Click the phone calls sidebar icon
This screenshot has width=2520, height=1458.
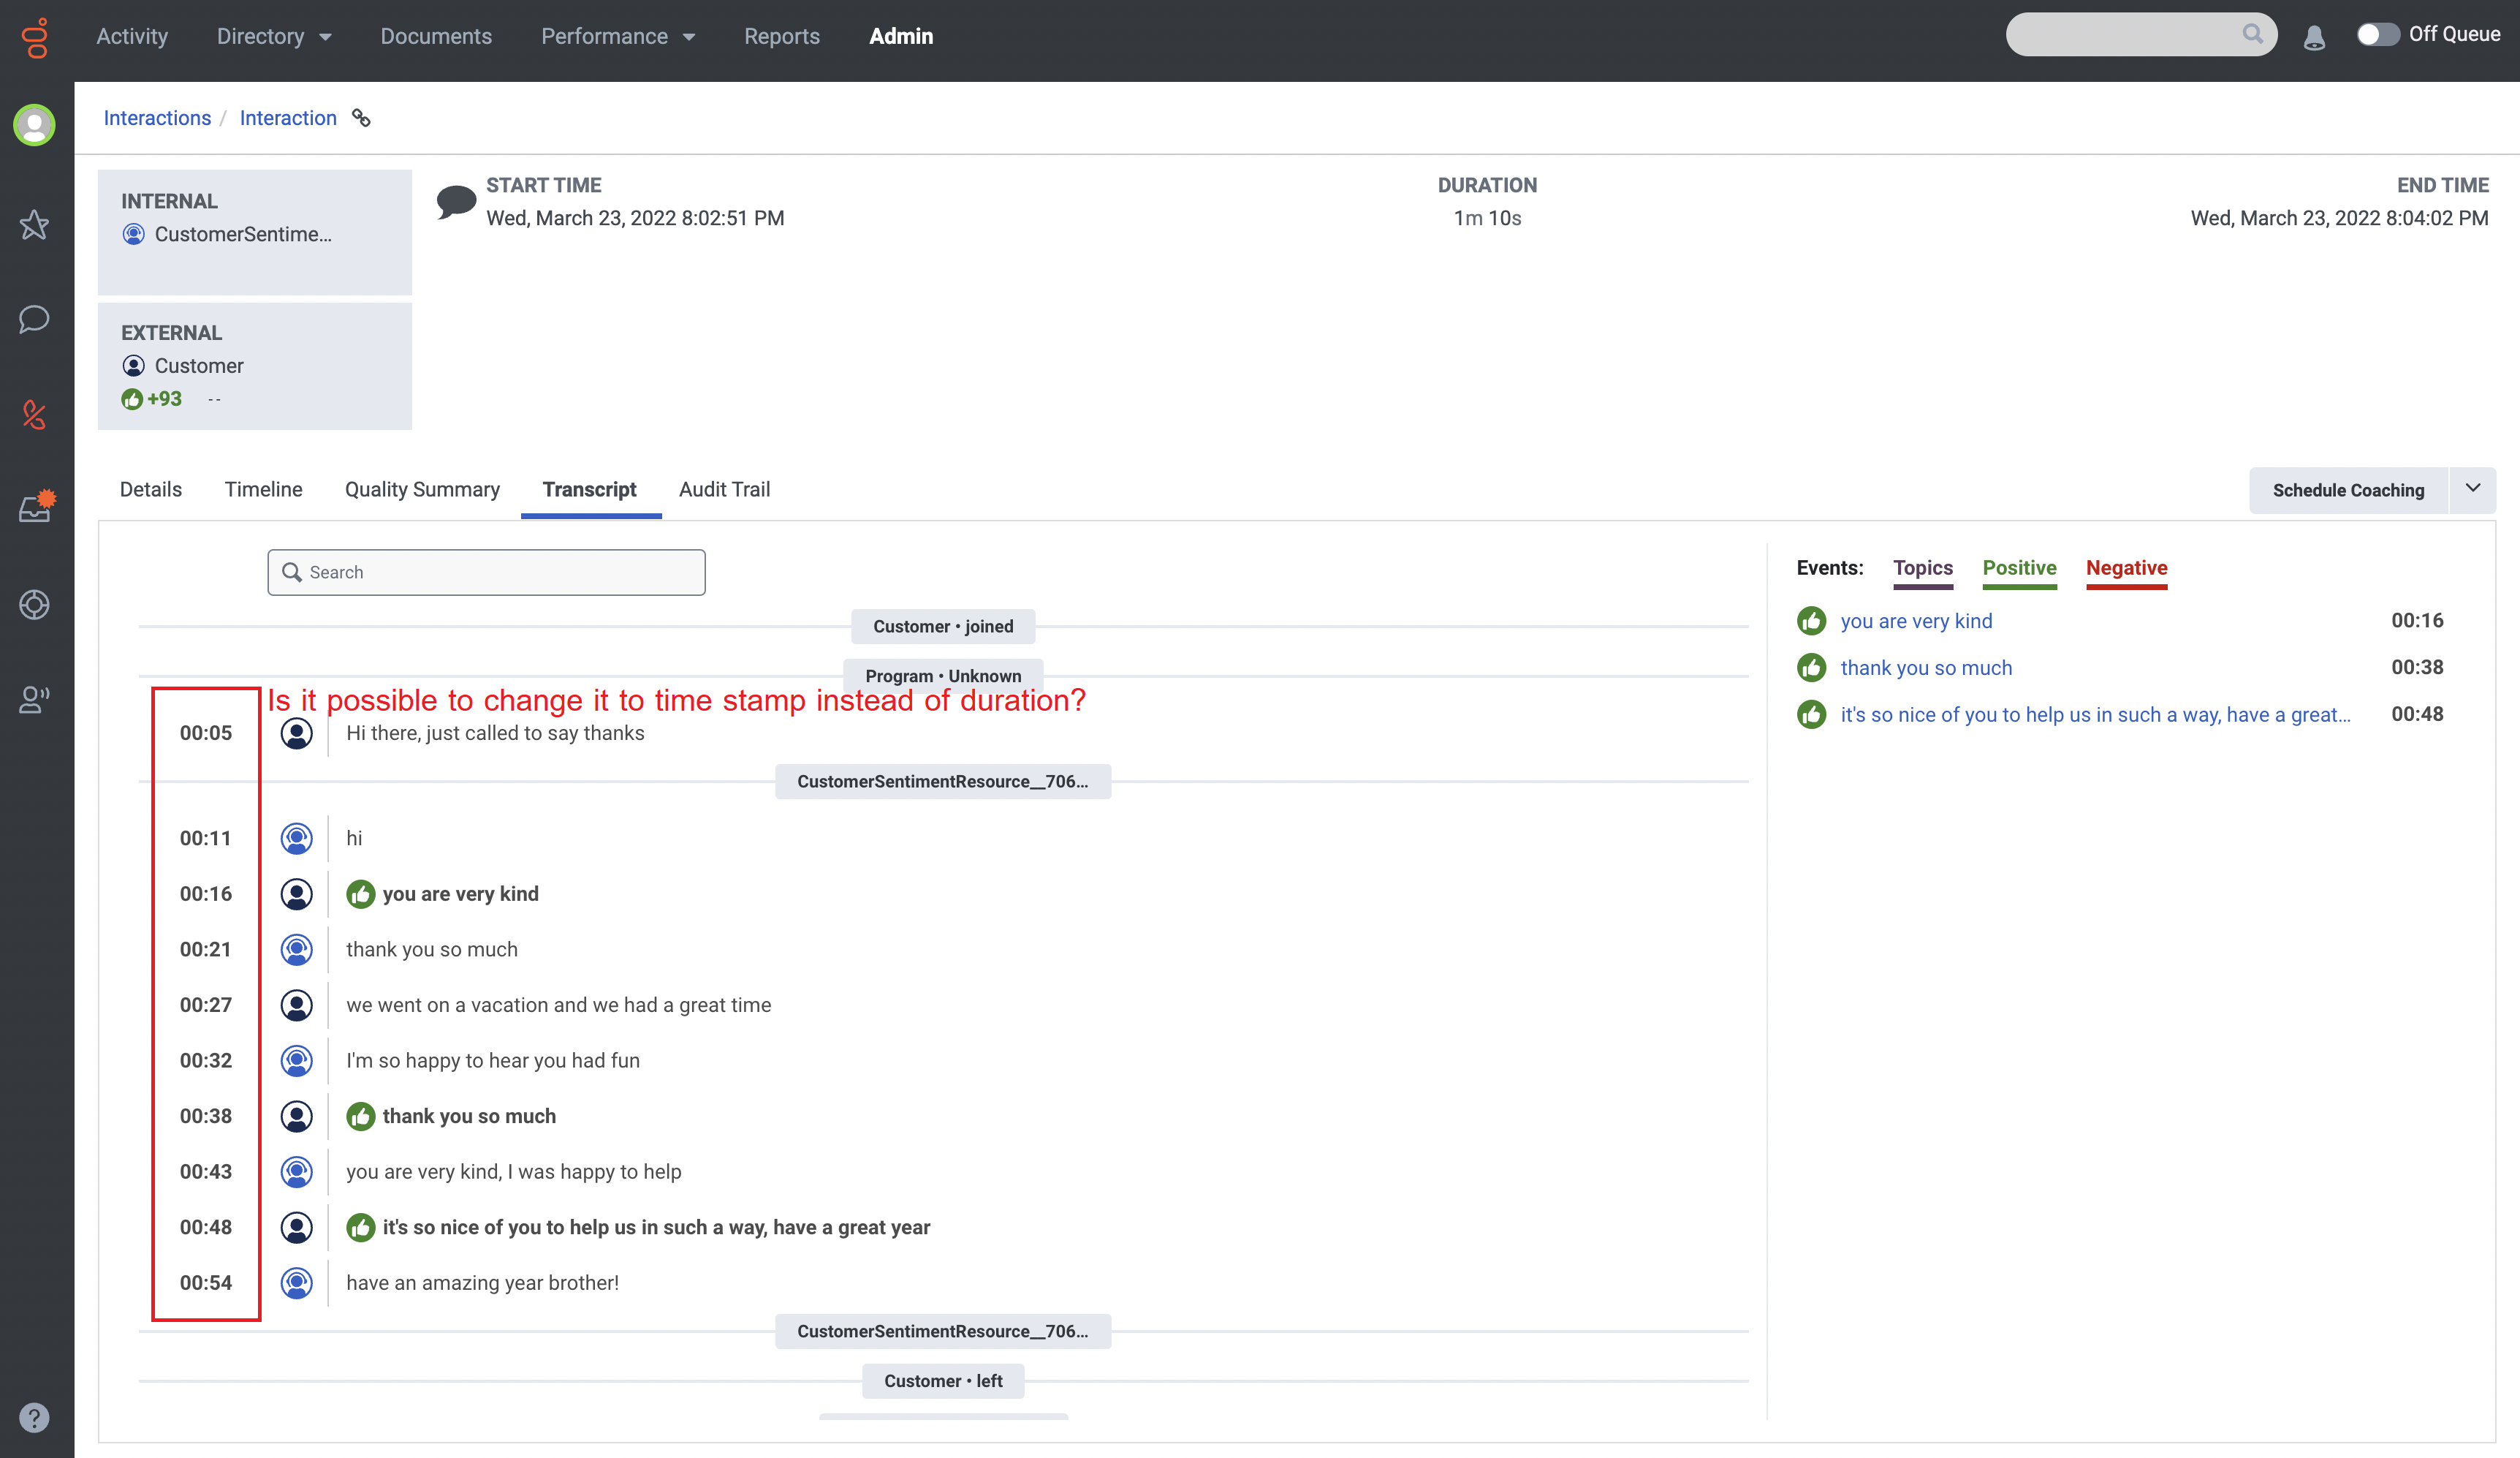(34, 415)
